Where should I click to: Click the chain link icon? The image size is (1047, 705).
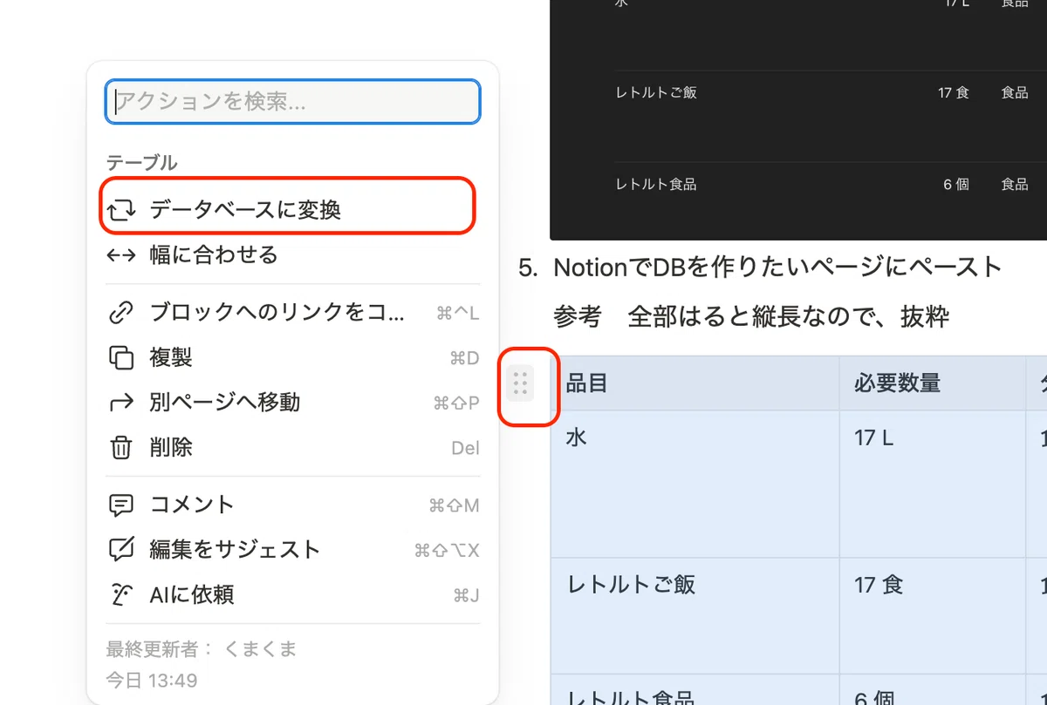click(x=120, y=313)
